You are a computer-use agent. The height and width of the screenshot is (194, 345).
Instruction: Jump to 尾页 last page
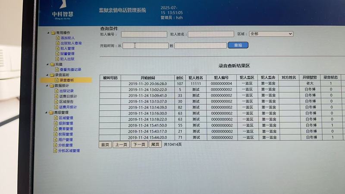click(x=155, y=144)
